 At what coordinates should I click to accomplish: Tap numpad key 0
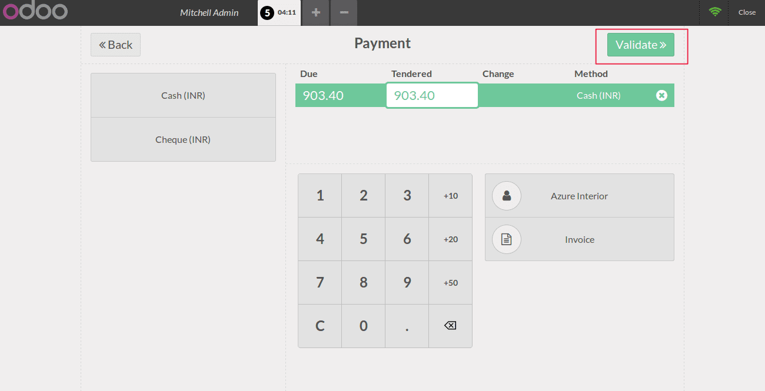(364, 326)
